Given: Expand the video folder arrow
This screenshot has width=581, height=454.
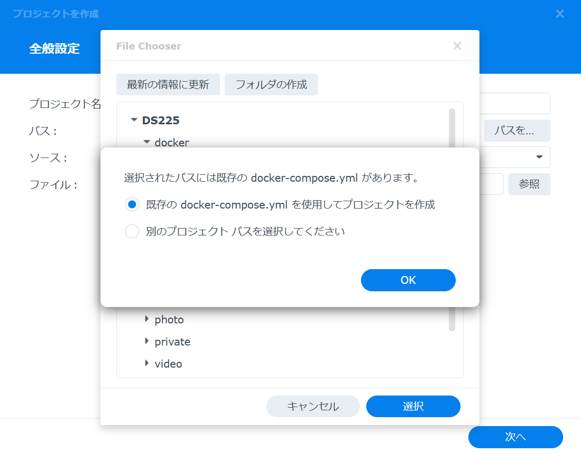Looking at the screenshot, I should 147,363.
